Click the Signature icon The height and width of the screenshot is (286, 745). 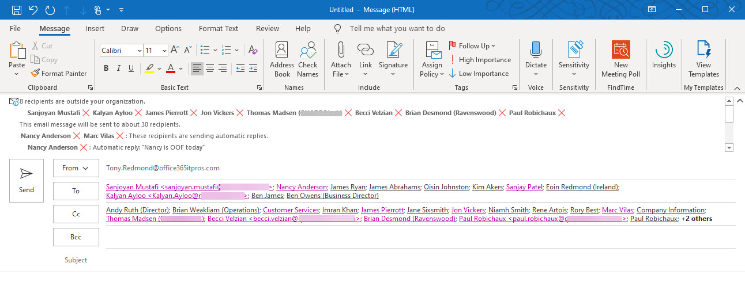pos(393,50)
